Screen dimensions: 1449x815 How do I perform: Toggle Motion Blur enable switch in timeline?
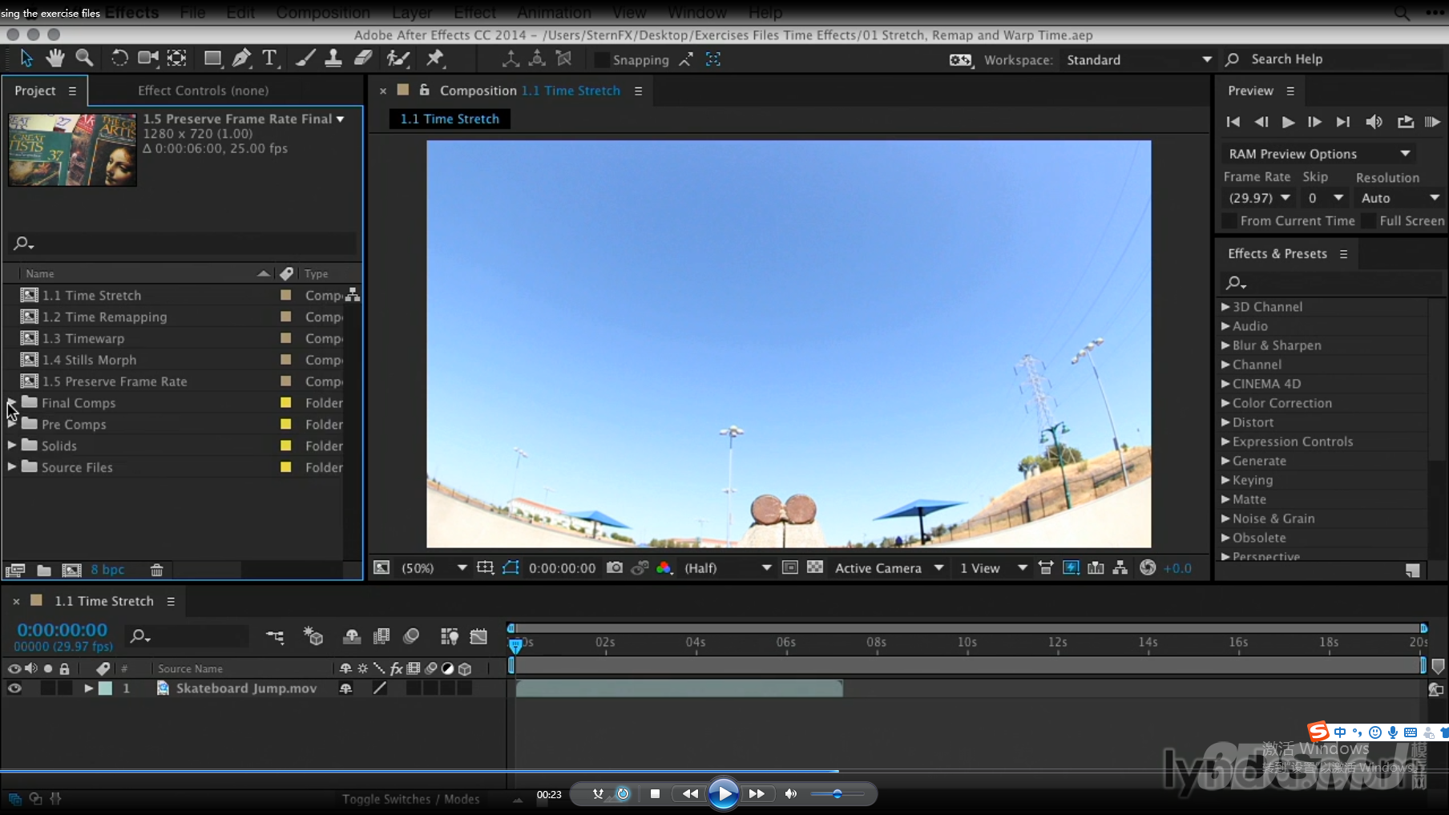point(411,636)
